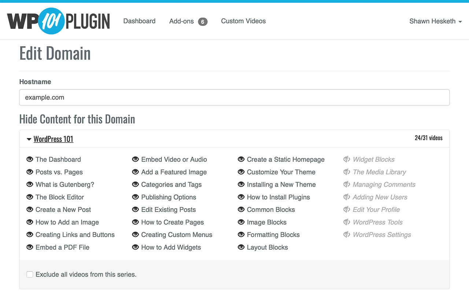Screen dimensions: 469x293
Task: Click eye icon beside Edit Existing Posts
Action: point(136,209)
